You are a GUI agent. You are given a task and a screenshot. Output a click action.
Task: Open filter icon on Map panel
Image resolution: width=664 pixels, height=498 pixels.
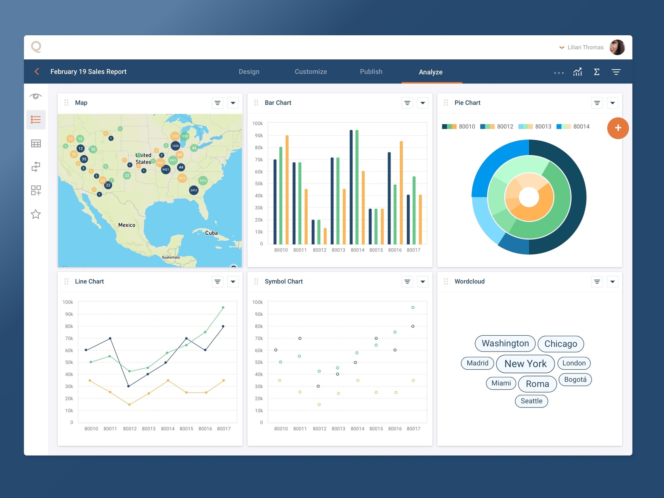(x=217, y=103)
